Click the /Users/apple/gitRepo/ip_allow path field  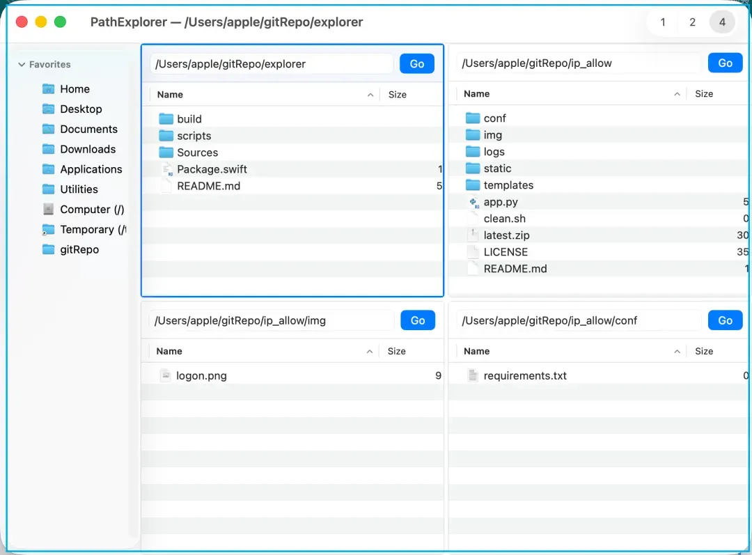pos(579,63)
